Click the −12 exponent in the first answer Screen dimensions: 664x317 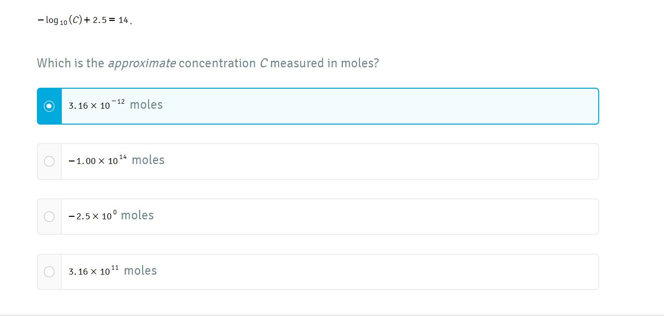coord(118,102)
